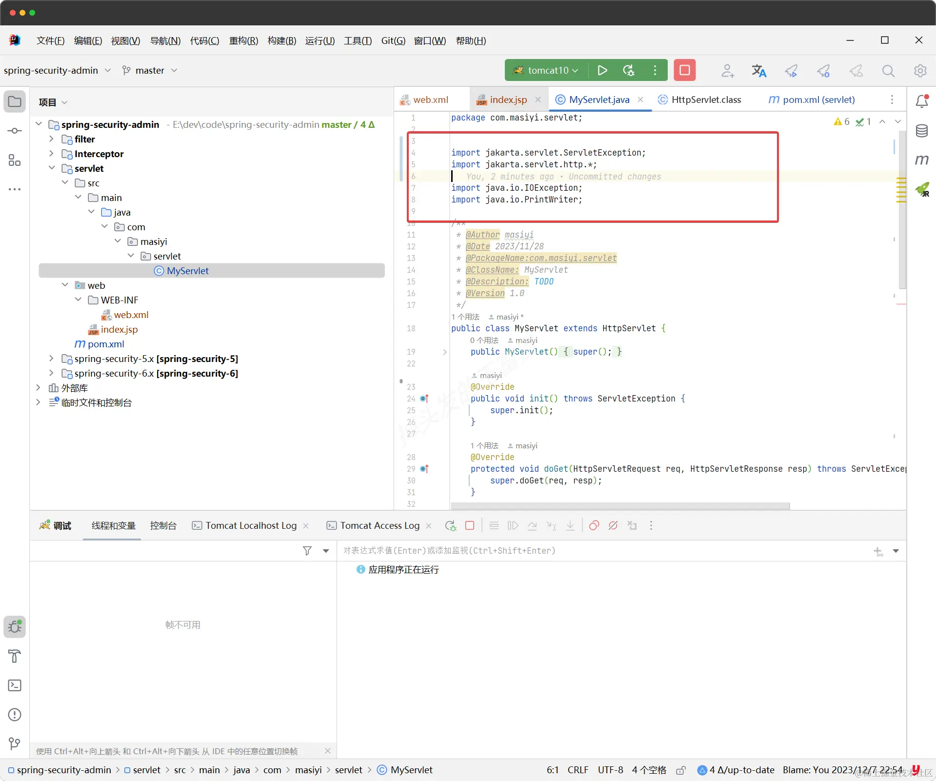The image size is (936, 781).
Task: Expand spring-security-5.x module
Action: [x=51, y=359]
